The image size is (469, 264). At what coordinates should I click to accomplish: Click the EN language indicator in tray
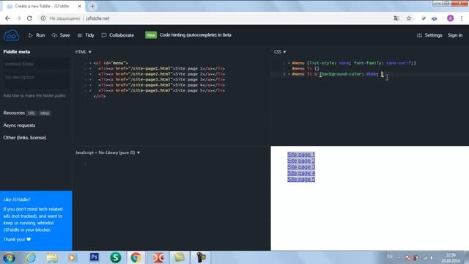[390, 257]
